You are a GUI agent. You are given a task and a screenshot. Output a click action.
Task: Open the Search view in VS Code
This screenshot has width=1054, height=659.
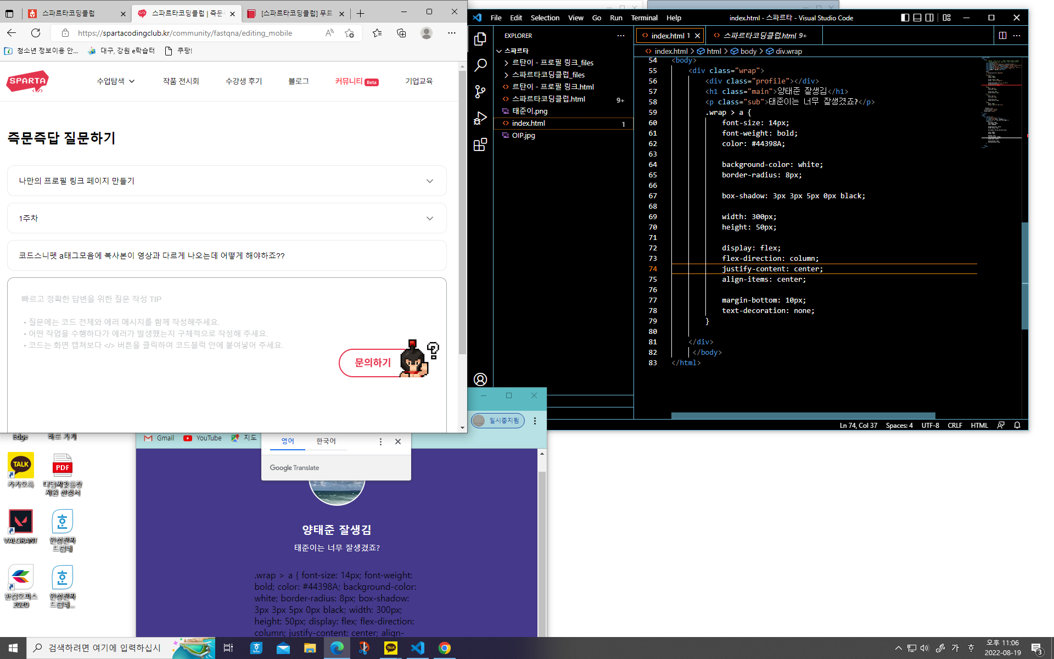[x=480, y=65]
